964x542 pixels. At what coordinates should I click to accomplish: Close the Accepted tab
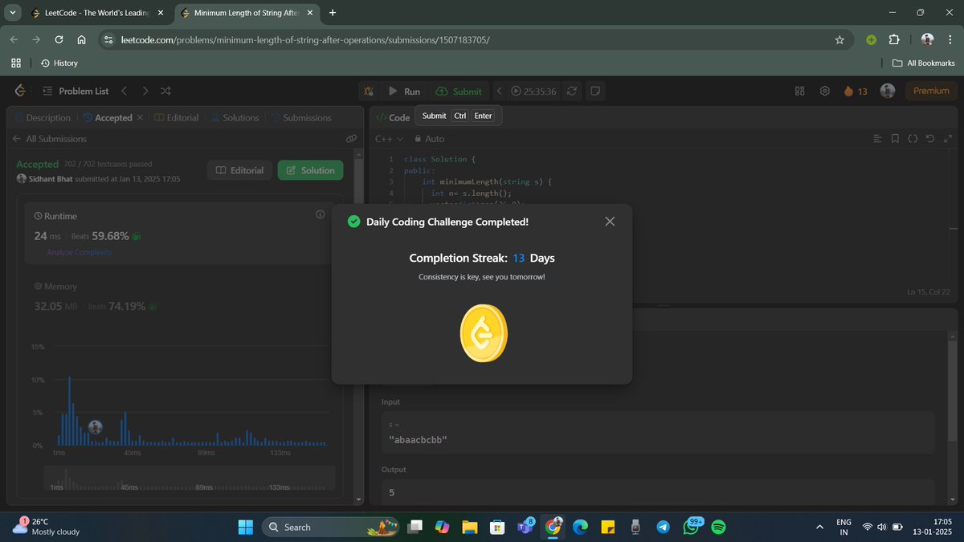(140, 117)
